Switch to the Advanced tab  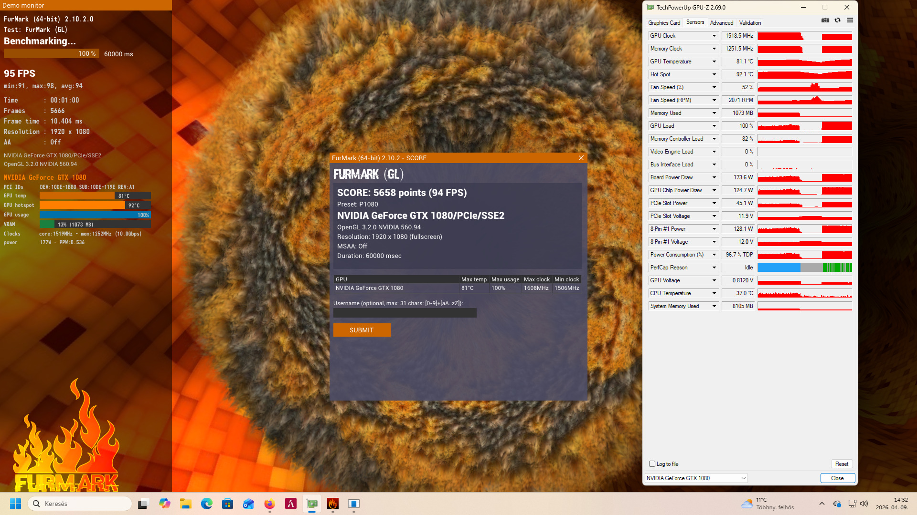(721, 23)
